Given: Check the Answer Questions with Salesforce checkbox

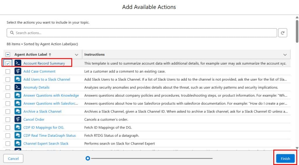Looking at the screenshot, I should [8, 103].
